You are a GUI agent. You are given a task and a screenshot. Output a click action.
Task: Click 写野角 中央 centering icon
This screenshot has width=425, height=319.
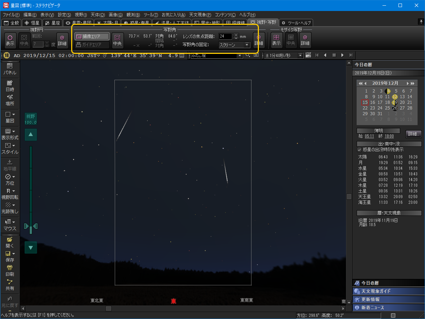[118, 40]
